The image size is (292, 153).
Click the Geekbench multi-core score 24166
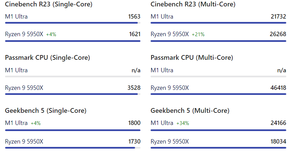click(x=278, y=123)
